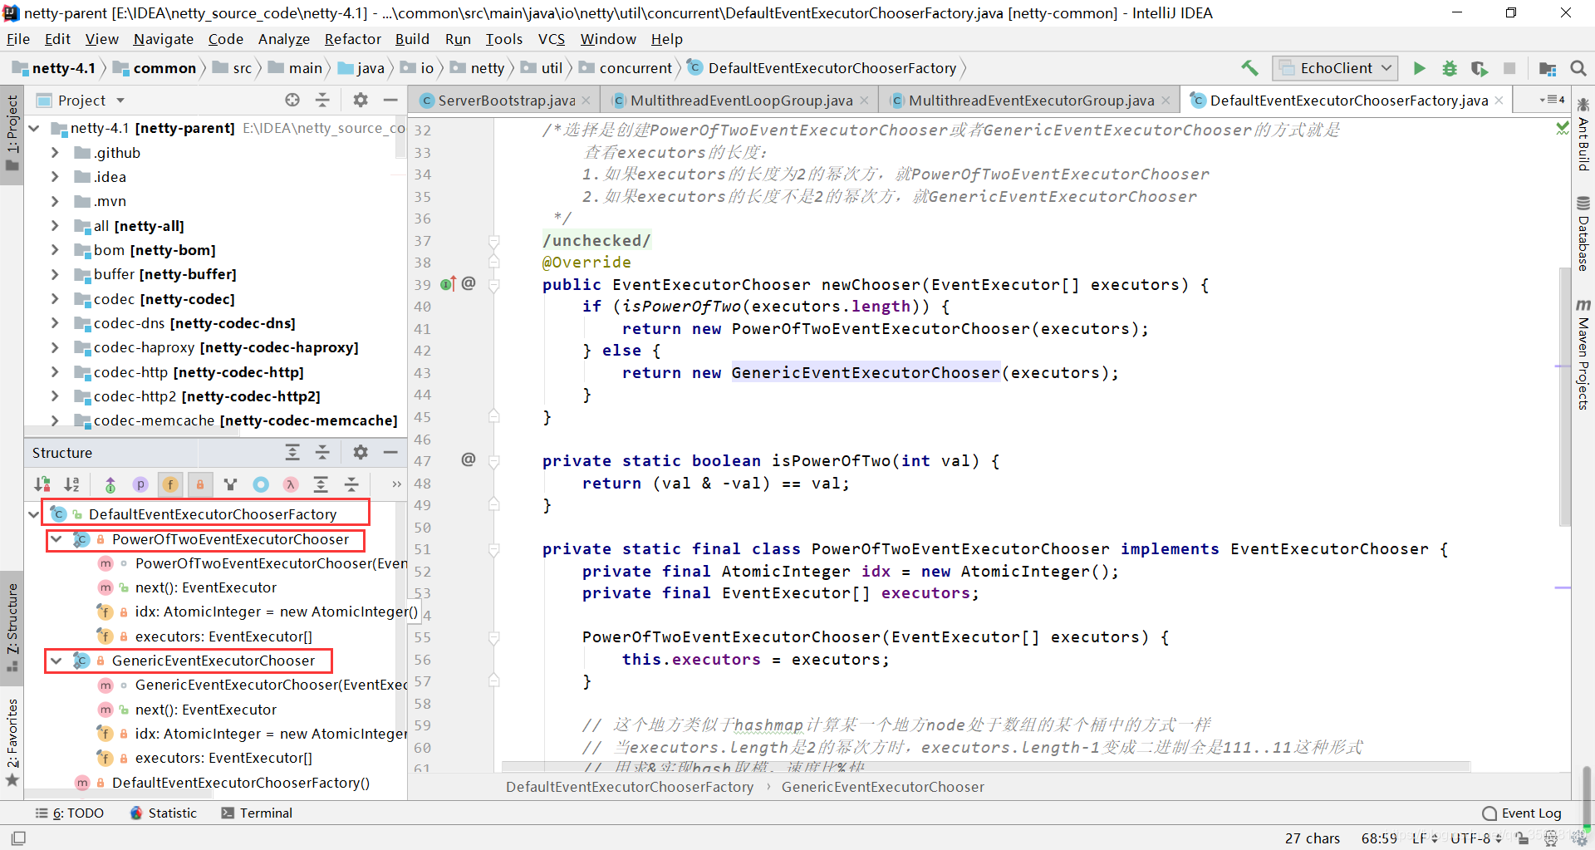Screen dimensions: 1595x850
Task: Toggle tool window quick access icon bottom-left
Action: [18, 838]
